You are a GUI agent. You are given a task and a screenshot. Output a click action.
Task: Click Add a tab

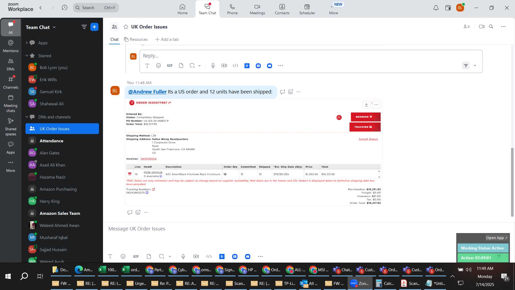[167, 39]
